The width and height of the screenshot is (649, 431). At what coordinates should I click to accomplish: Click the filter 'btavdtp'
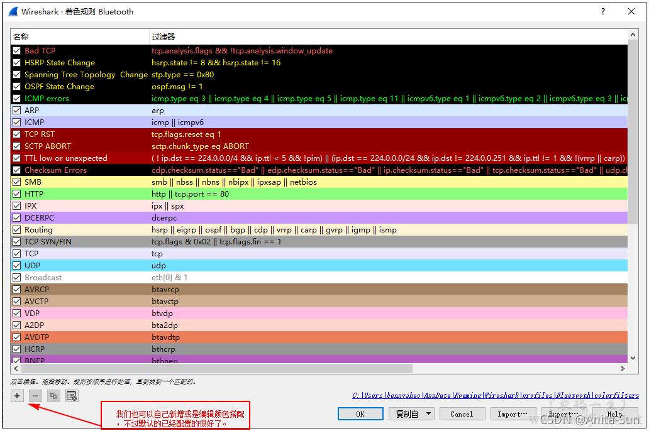point(165,337)
